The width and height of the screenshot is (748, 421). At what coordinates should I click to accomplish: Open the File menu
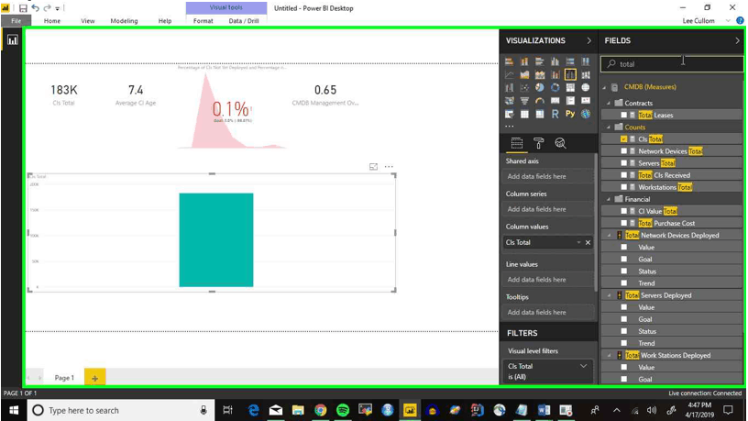(x=16, y=21)
